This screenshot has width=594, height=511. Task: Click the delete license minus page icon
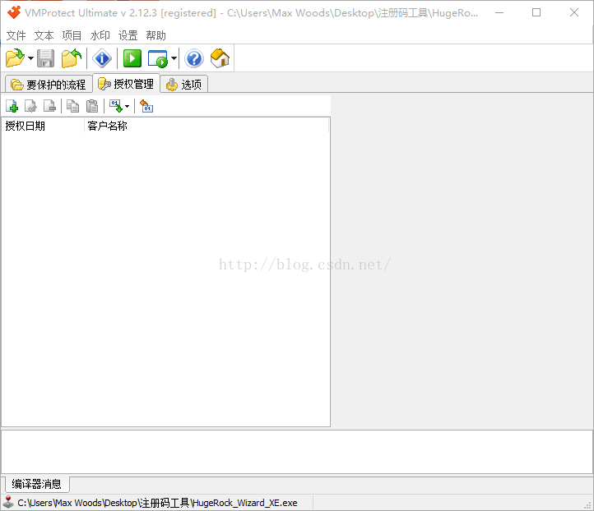[x=49, y=106]
